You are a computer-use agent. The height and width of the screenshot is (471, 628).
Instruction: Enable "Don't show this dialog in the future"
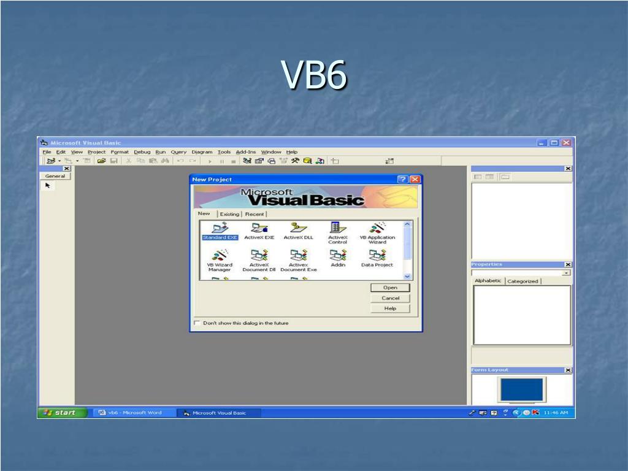197,323
